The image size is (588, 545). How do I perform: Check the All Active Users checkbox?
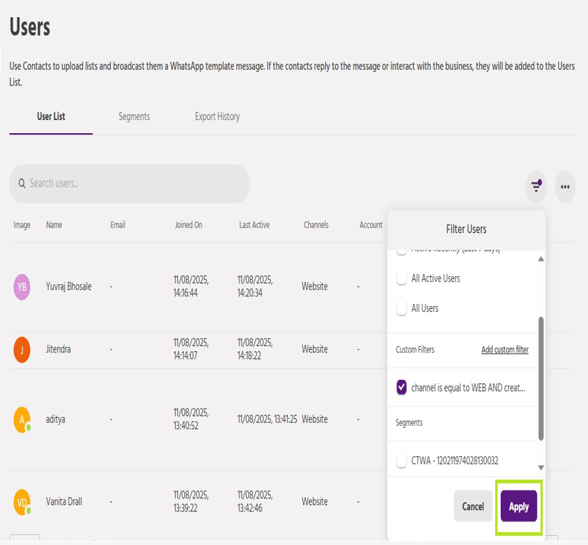click(x=402, y=279)
